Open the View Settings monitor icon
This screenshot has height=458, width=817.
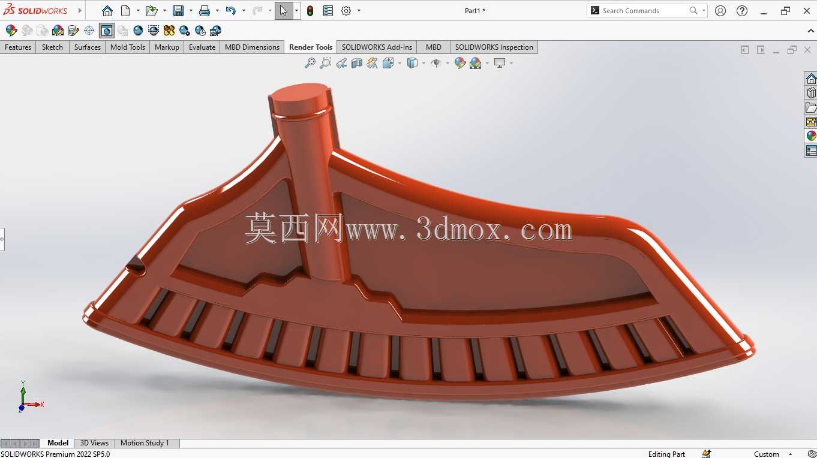(500, 63)
